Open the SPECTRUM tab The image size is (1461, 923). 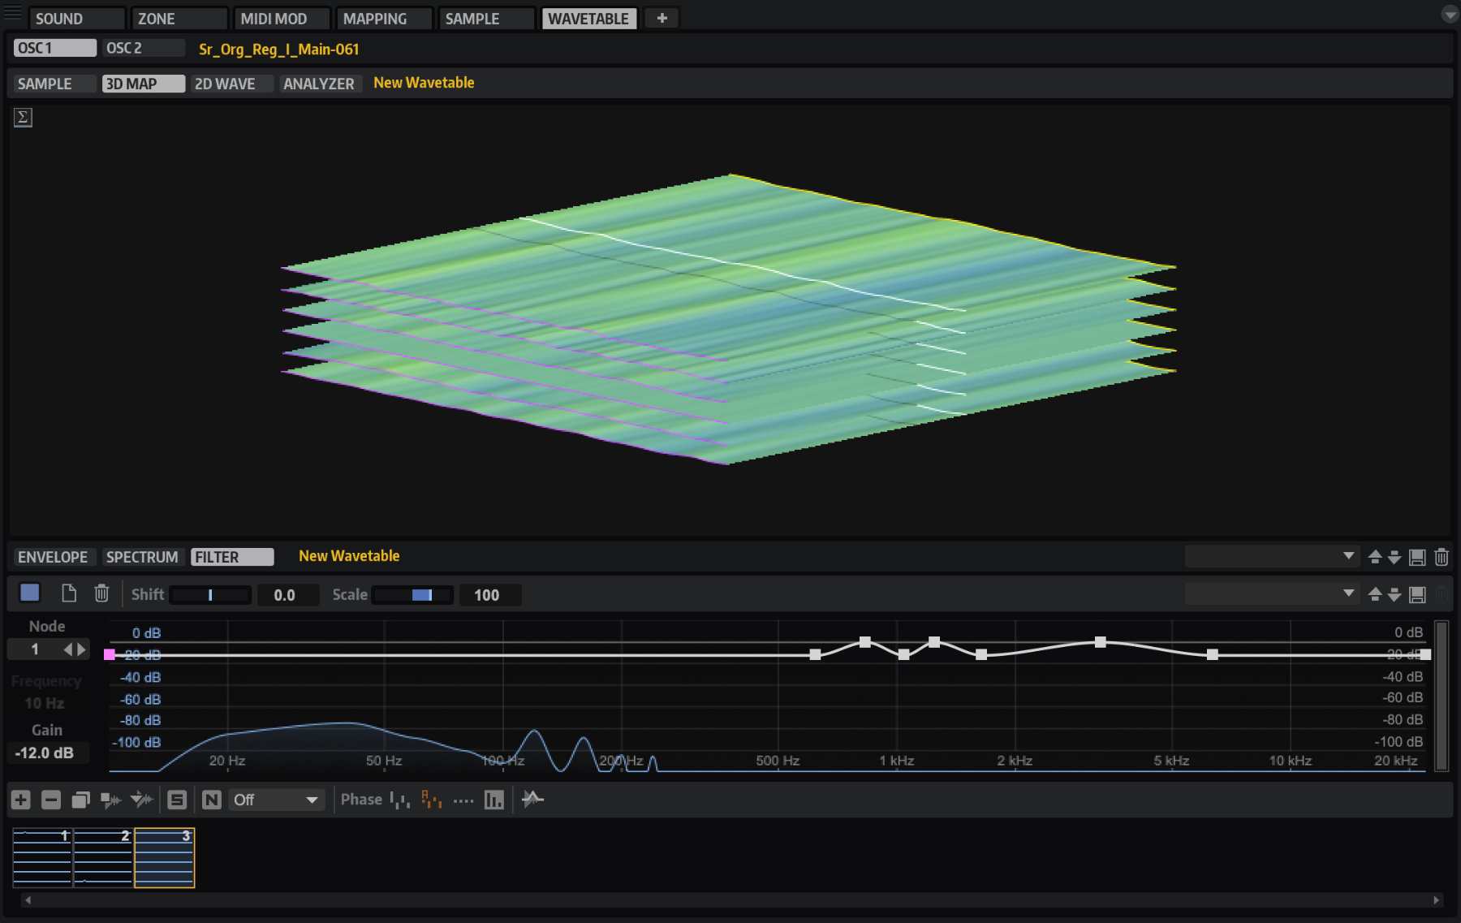click(142, 557)
